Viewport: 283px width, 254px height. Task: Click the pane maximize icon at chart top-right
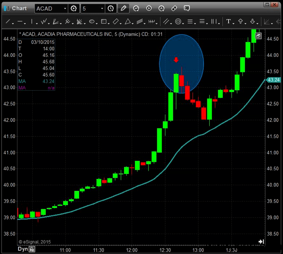[258, 36]
